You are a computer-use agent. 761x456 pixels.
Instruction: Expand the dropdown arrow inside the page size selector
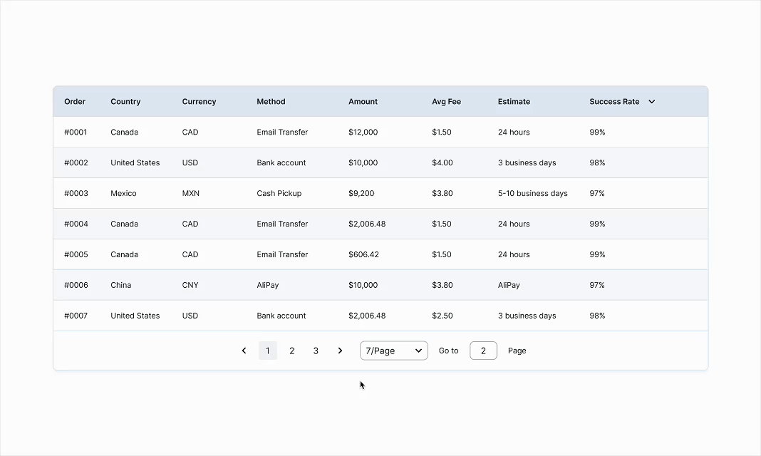[x=418, y=351]
